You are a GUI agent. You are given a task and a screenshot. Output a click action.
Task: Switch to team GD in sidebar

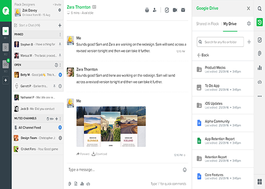click(6, 64)
